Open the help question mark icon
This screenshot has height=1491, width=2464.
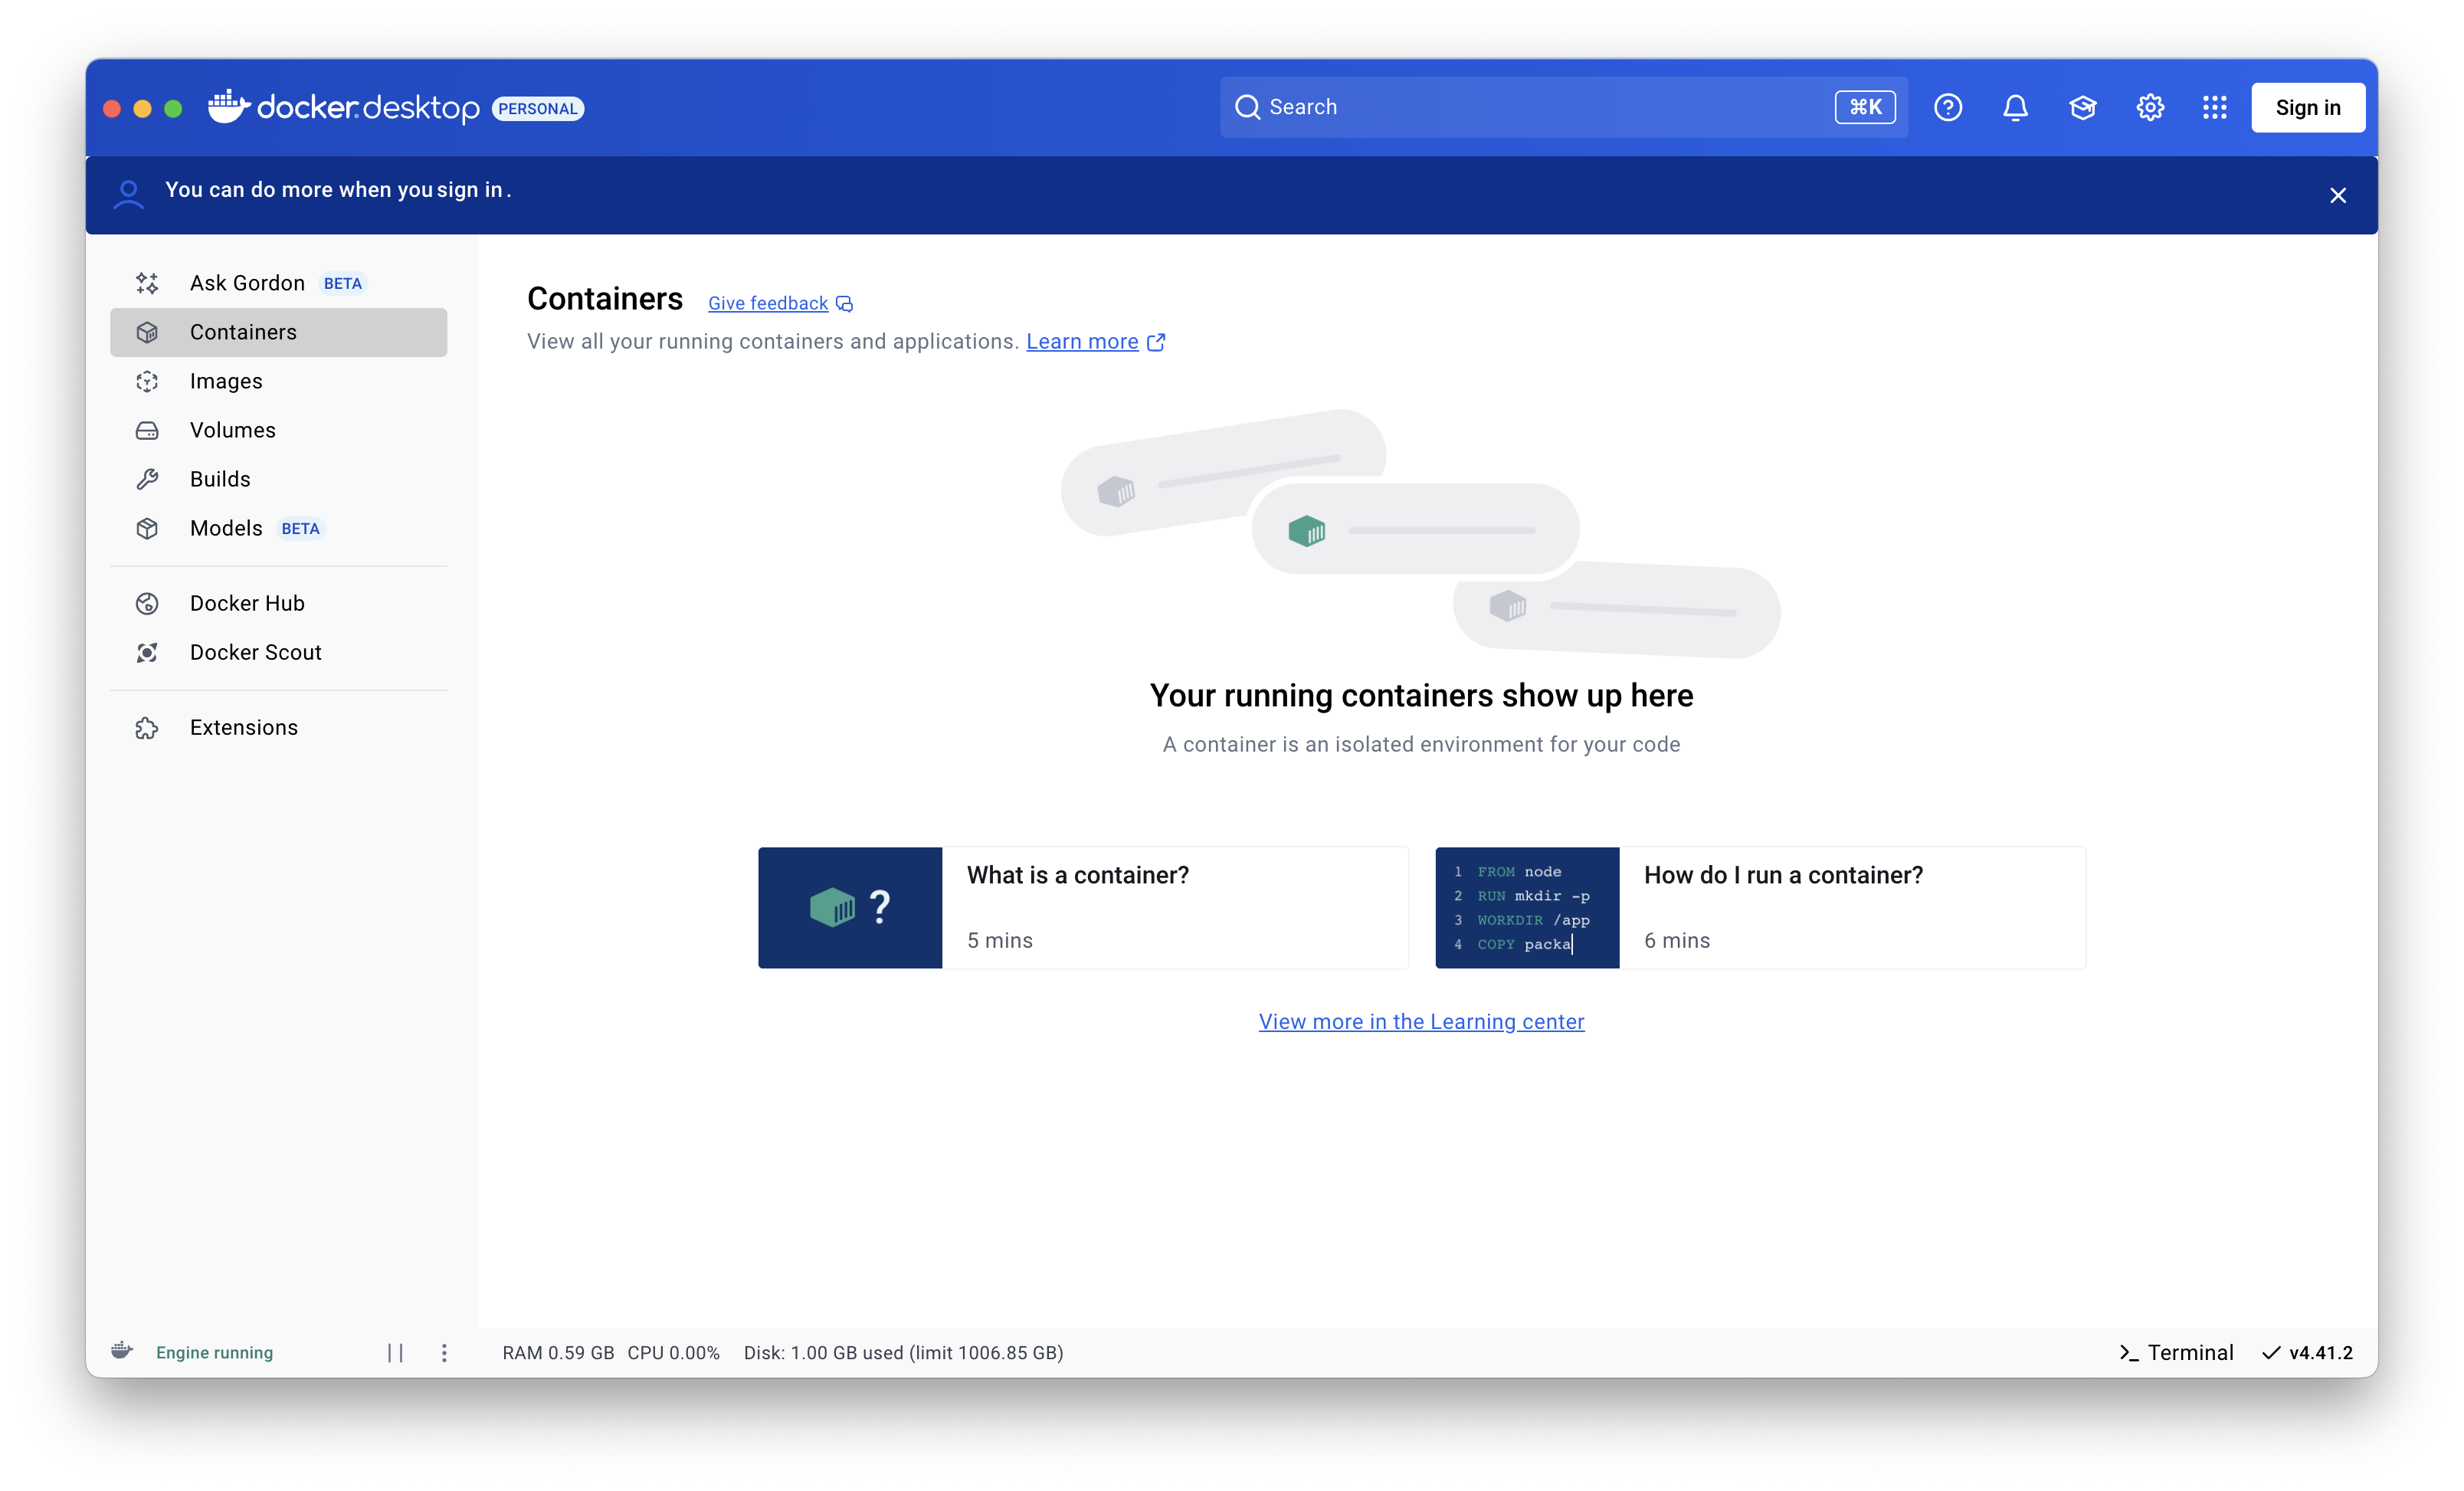point(1947,107)
